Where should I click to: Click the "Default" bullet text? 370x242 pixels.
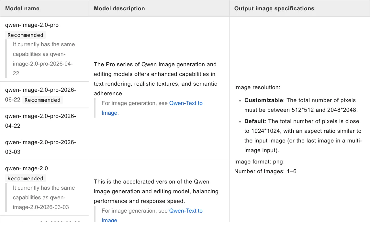303,136
